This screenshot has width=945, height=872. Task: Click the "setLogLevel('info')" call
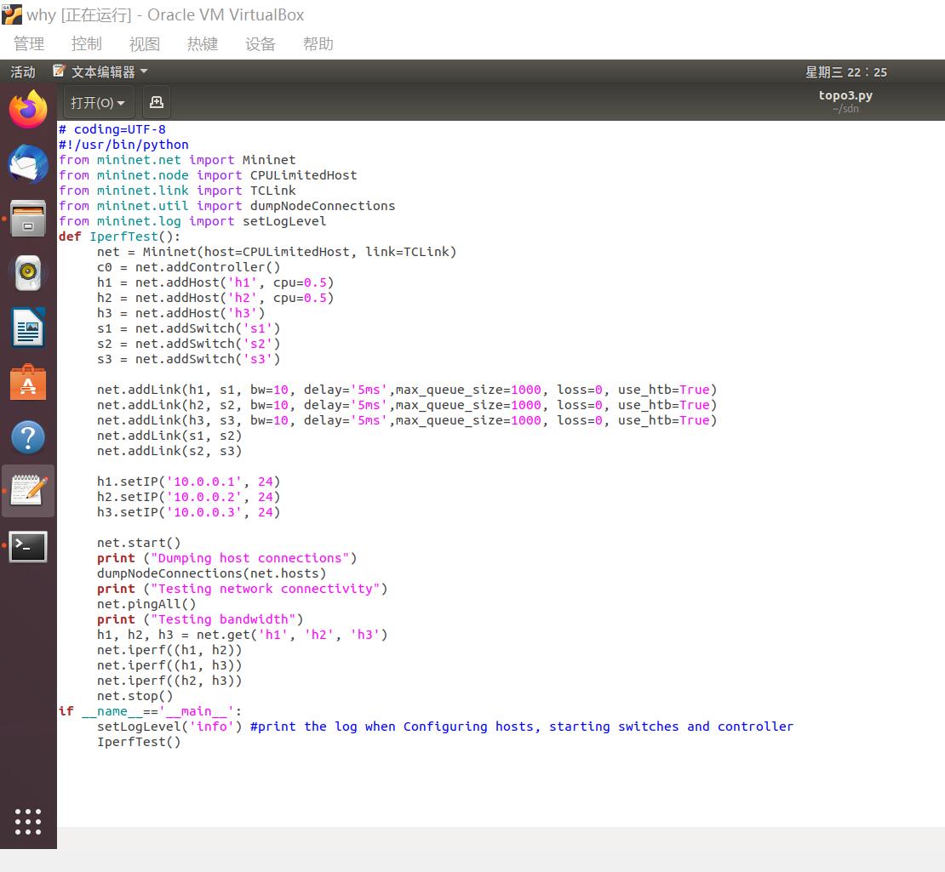point(169,727)
